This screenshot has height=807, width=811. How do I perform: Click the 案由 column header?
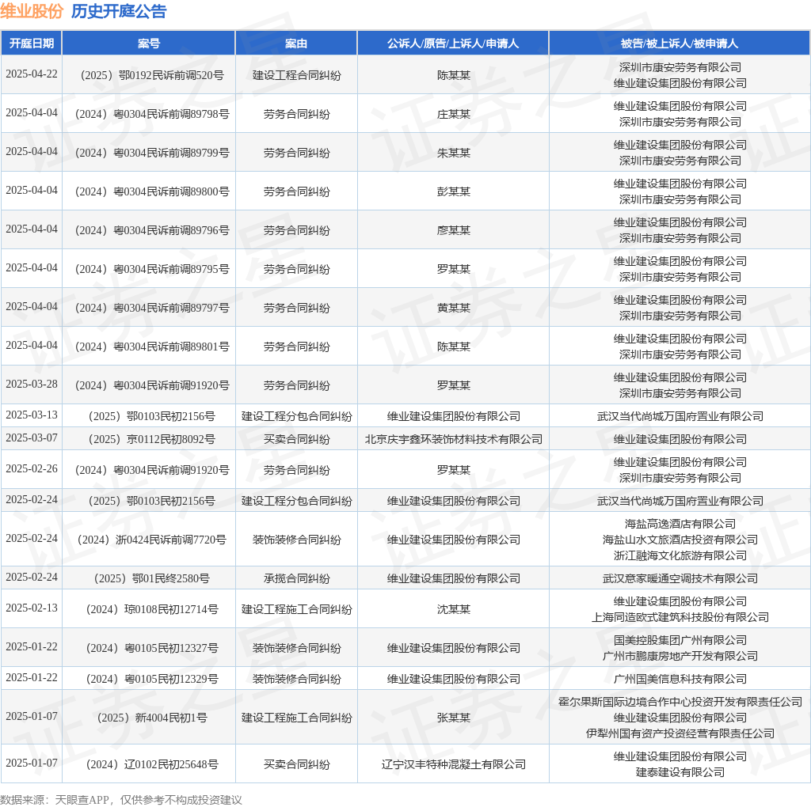pyautogui.click(x=296, y=44)
